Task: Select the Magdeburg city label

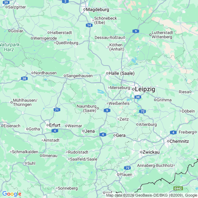Action: click(97, 9)
